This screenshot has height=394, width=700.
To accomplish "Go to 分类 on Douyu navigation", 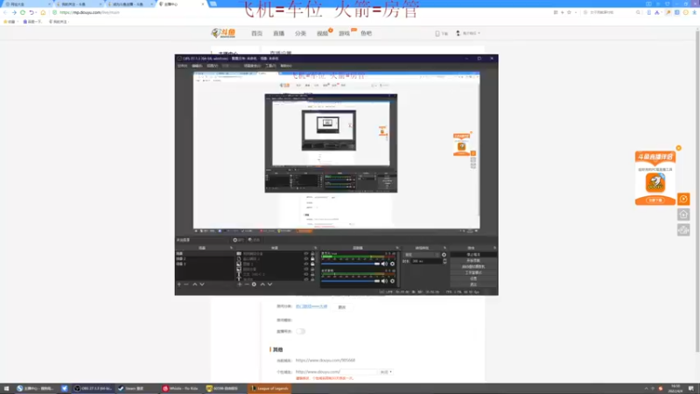I will 300,33.
